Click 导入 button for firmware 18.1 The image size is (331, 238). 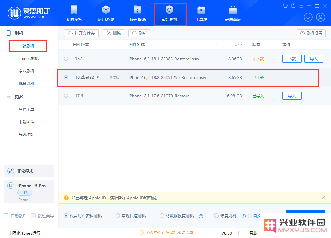314,59
